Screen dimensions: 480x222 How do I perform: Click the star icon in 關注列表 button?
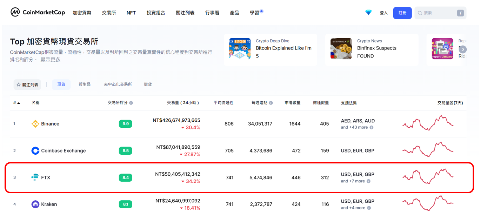click(19, 85)
